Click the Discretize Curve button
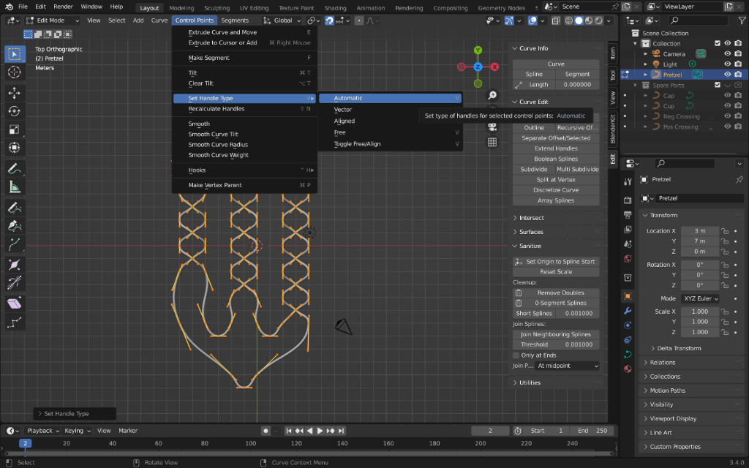Image resolution: width=749 pixels, height=468 pixels. [x=556, y=190]
